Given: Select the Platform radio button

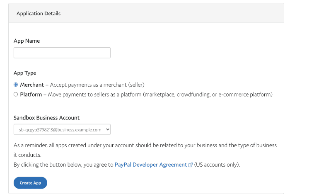Looking at the screenshot, I should (16, 95).
